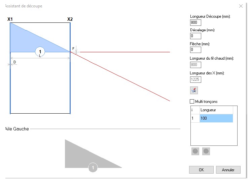Click the first round gray button under the table
The image size is (249, 181).
click(x=195, y=151)
